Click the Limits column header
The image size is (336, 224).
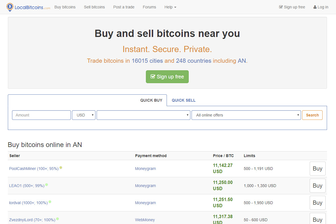(249, 156)
